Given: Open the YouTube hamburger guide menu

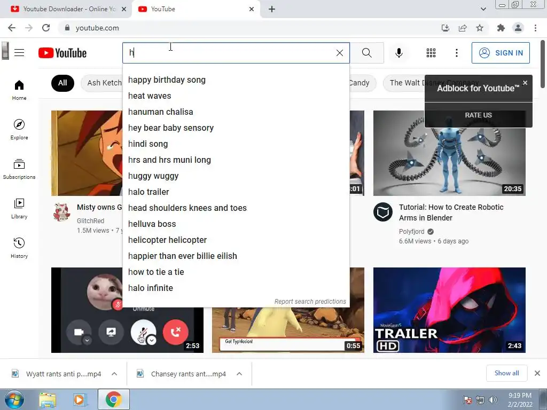Looking at the screenshot, I should pyautogui.click(x=19, y=53).
